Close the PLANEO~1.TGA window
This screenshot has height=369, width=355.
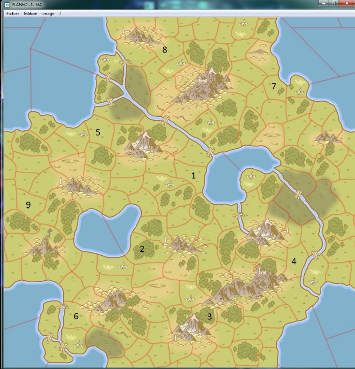click(347, 4)
